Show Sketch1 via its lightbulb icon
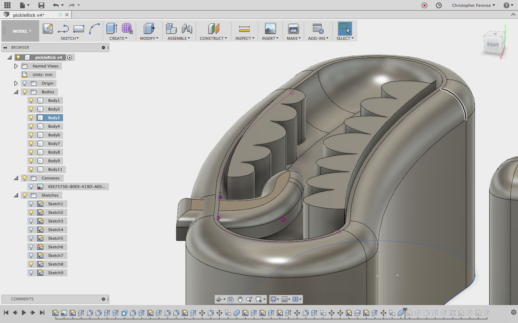Screen dimensions: 518x323 pos(31,204)
